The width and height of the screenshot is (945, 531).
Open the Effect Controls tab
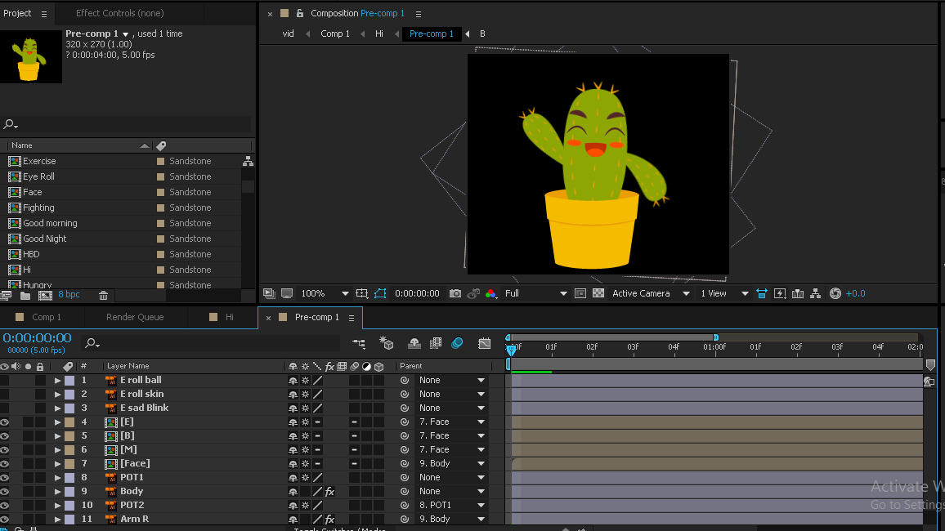click(119, 13)
